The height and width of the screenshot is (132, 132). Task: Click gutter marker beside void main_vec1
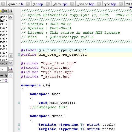[19, 103]
